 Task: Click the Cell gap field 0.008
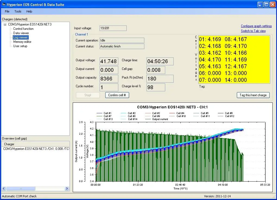156,70
